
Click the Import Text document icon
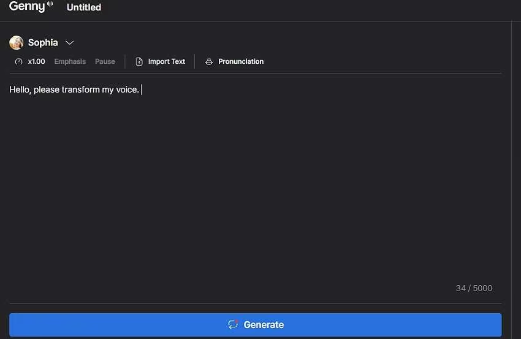pos(139,61)
